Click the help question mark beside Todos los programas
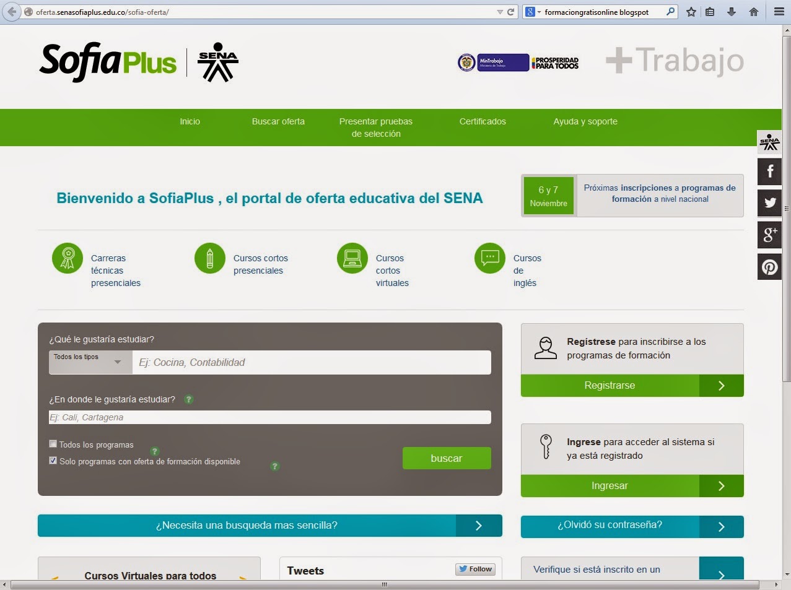Image resolution: width=791 pixels, height=590 pixels. (x=154, y=451)
